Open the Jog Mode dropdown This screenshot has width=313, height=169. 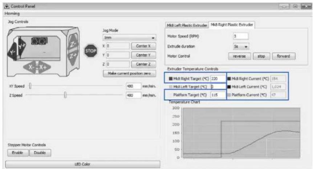click(129, 37)
